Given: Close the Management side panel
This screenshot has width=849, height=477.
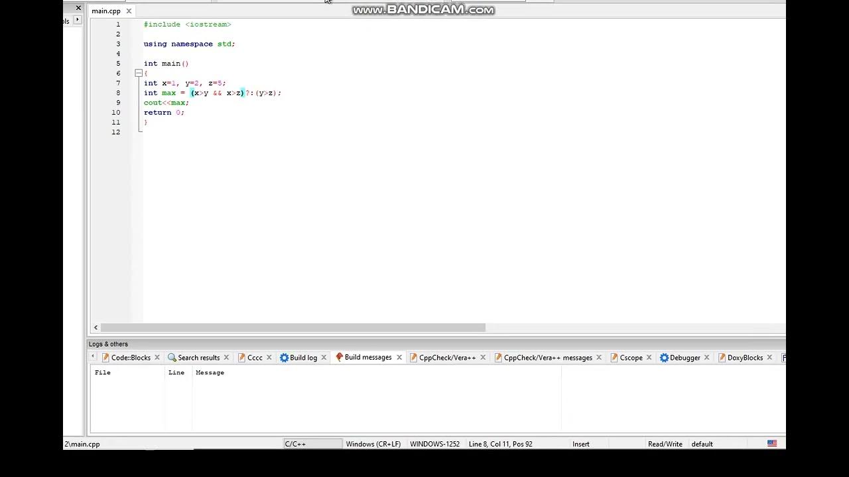Looking at the screenshot, I should point(78,8).
